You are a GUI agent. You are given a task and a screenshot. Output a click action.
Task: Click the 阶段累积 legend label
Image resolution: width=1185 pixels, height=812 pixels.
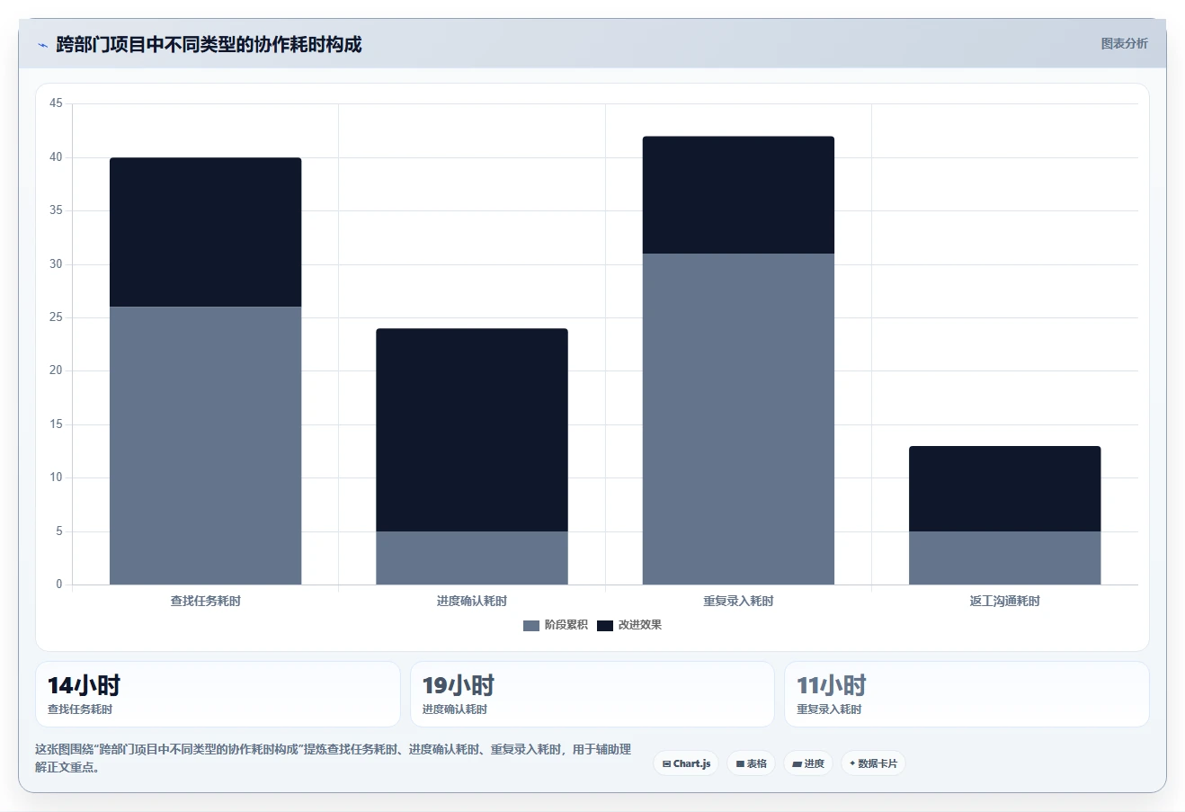click(566, 625)
